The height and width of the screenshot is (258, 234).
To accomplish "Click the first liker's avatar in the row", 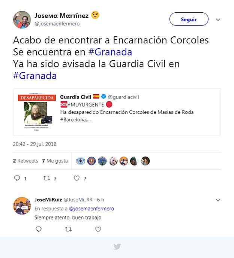I will pos(81,161).
